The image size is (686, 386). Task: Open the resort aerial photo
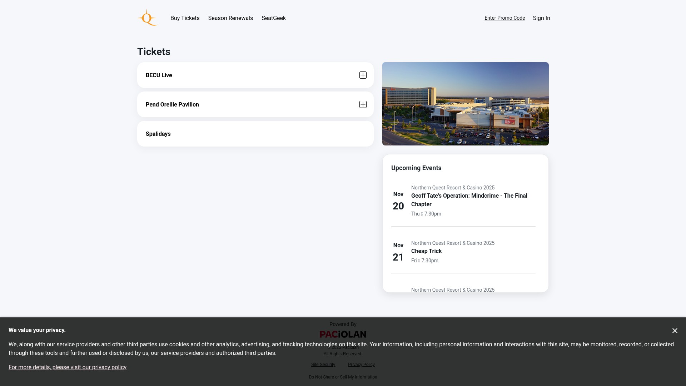(x=466, y=104)
